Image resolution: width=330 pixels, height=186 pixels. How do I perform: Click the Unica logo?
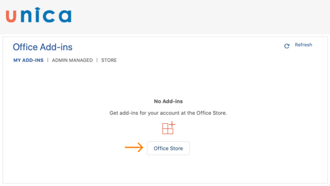tap(38, 16)
